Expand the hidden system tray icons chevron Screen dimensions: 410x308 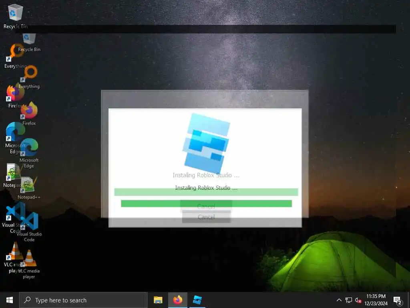click(339, 300)
